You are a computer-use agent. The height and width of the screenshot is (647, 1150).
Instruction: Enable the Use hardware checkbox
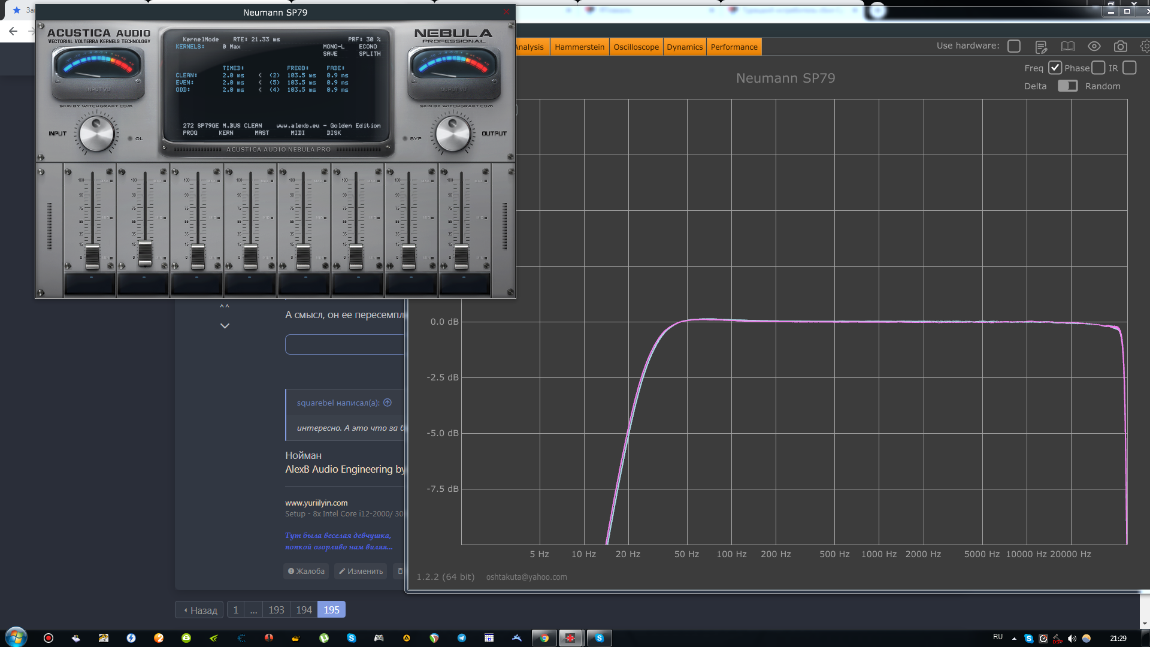coord(1014,46)
